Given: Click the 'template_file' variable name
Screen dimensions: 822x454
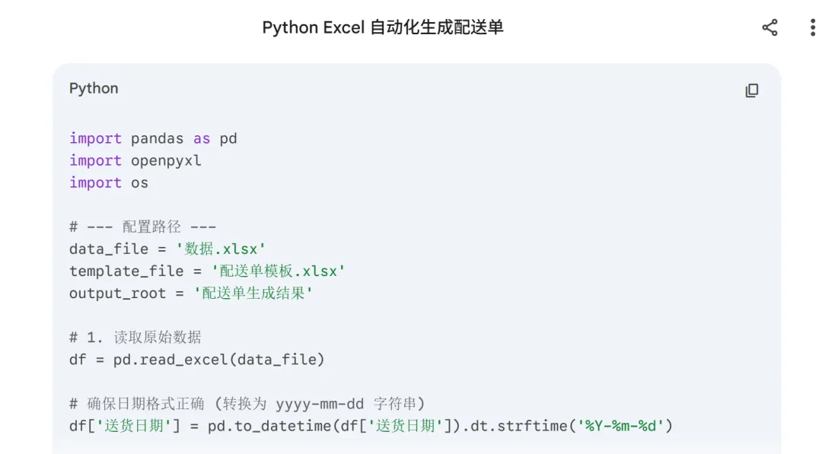Looking at the screenshot, I should click(x=126, y=271).
